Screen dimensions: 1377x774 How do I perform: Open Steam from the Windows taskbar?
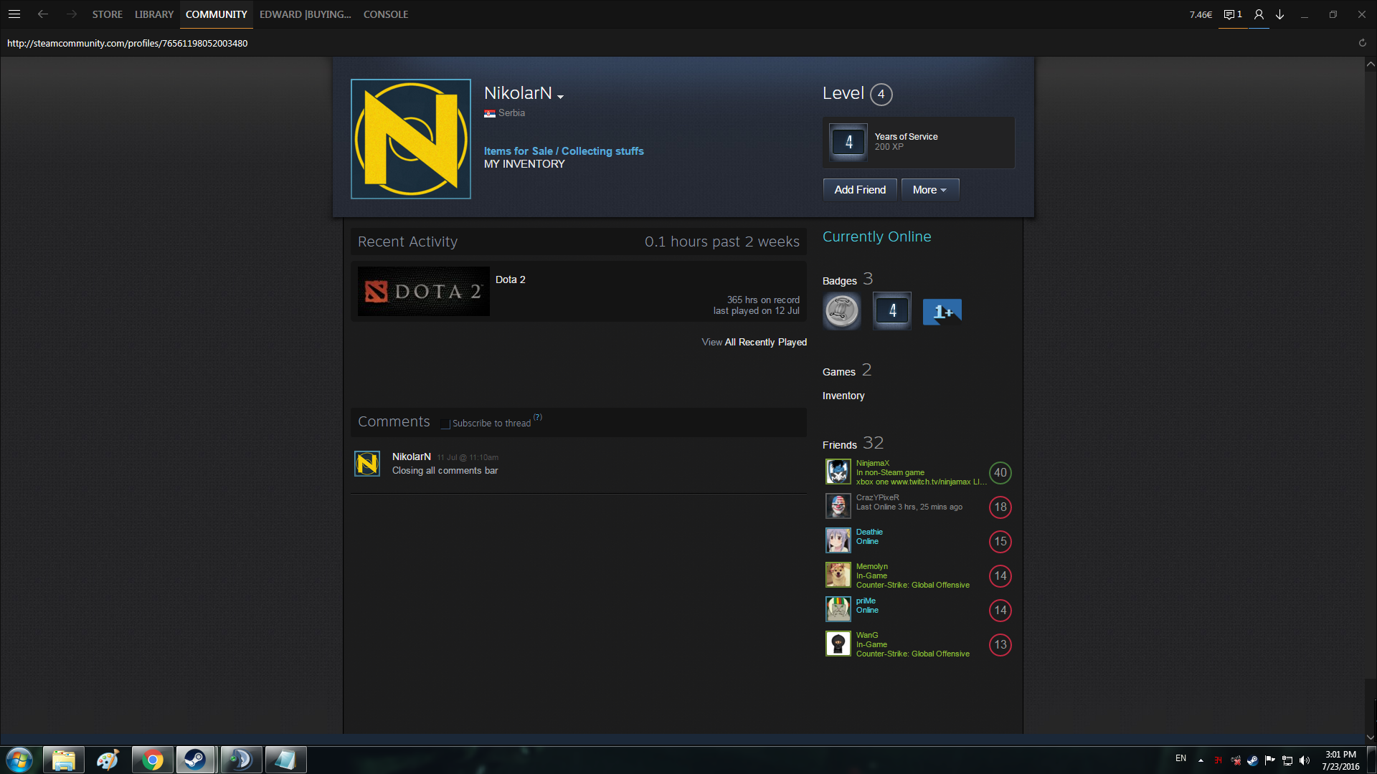click(195, 760)
